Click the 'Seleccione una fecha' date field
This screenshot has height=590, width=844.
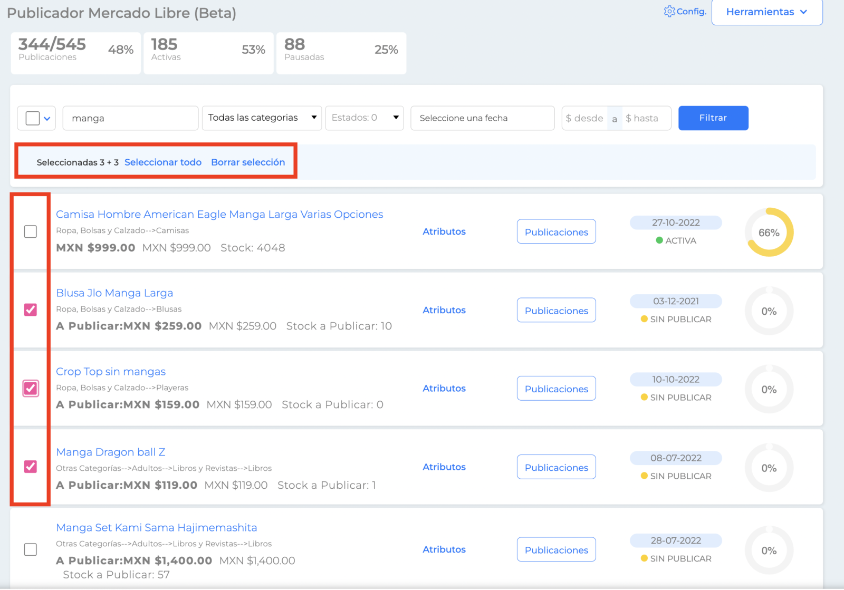(x=483, y=118)
